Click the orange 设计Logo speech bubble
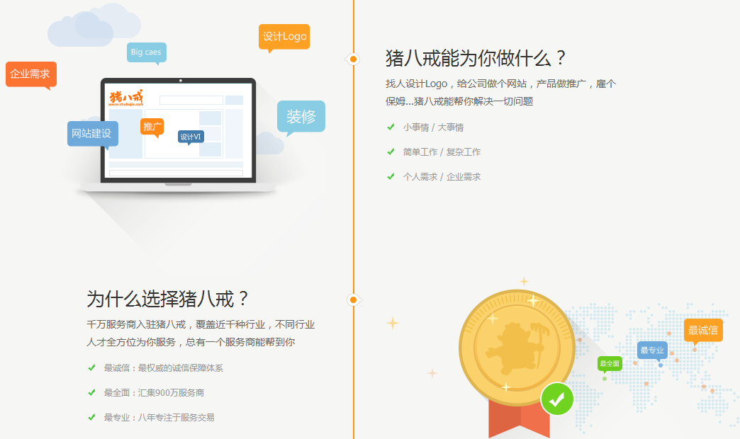The height and width of the screenshot is (439, 740). 284,37
